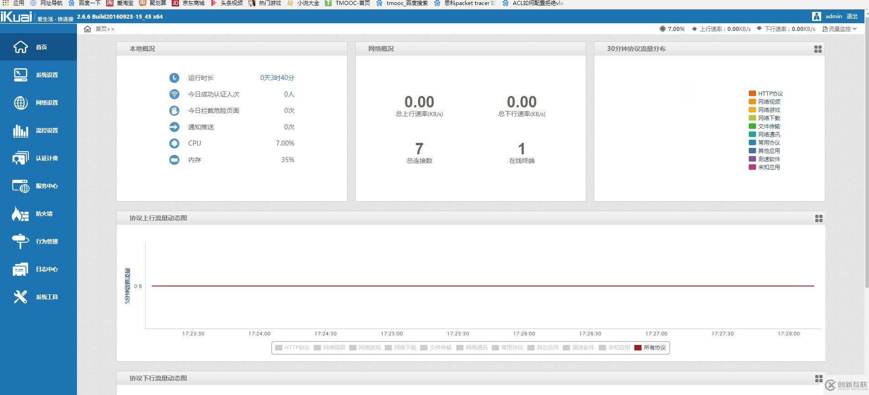The height and width of the screenshot is (395, 869).
Task: Open 系统设置 monitor icon in sidebar
Action: [x=20, y=75]
